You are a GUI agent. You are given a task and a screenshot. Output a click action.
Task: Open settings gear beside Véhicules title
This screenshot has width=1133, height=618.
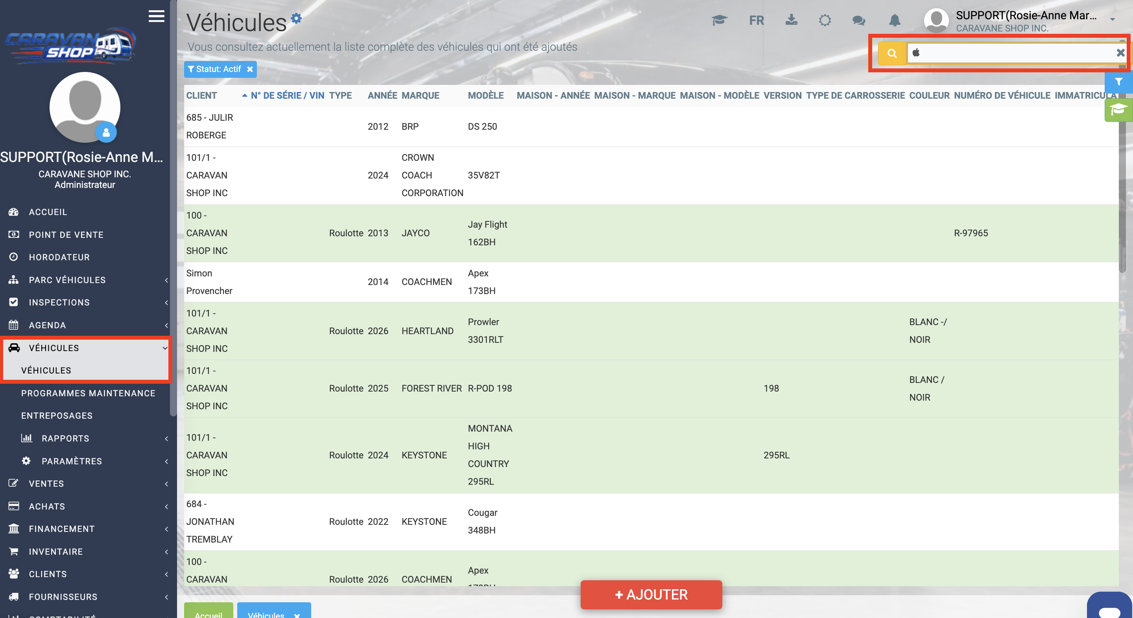click(x=297, y=18)
